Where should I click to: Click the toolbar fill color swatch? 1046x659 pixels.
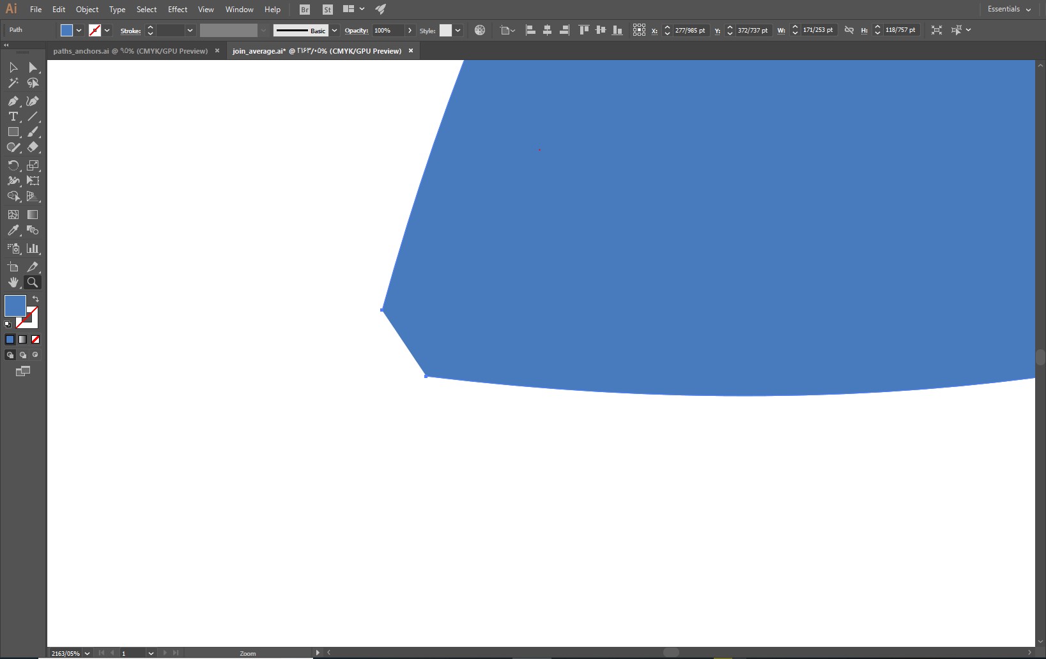tap(15, 306)
